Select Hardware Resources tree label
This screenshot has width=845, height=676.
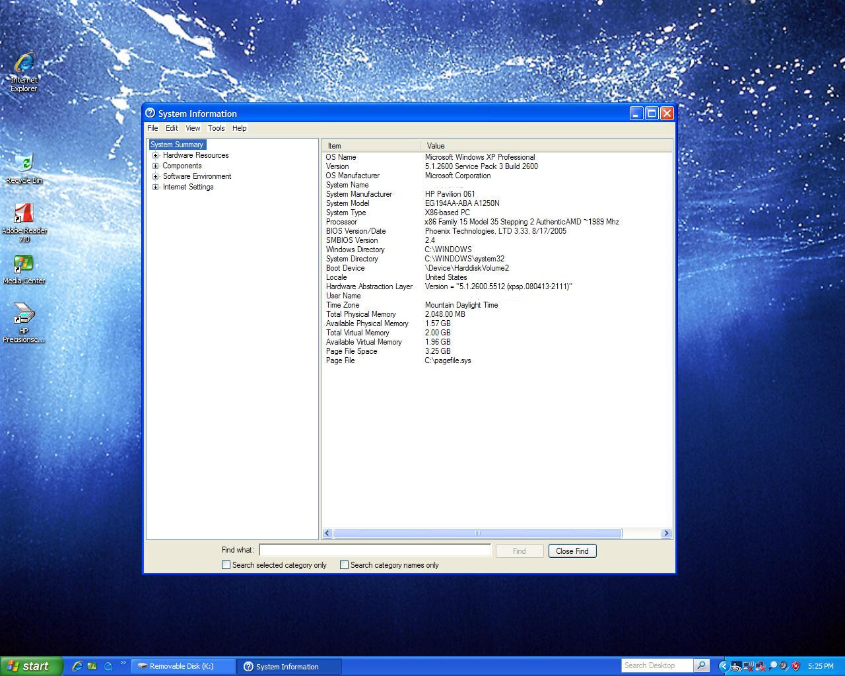coord(195,155)
